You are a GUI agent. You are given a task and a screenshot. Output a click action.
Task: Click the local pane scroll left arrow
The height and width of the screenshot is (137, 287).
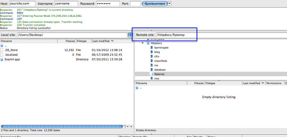coord(128,126)
